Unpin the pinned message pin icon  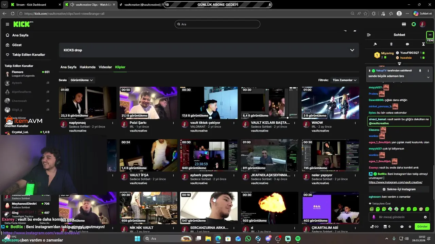[420, 70]
